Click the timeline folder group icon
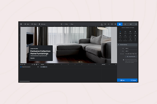Viewport: 157px width, 104px height. point(24,65)
